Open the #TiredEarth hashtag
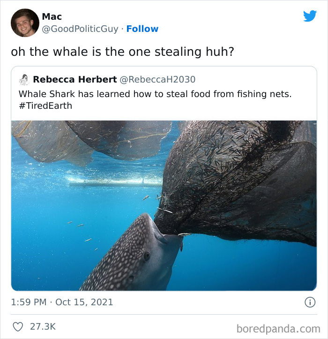 pyautogui.click(x=45, y=105)
